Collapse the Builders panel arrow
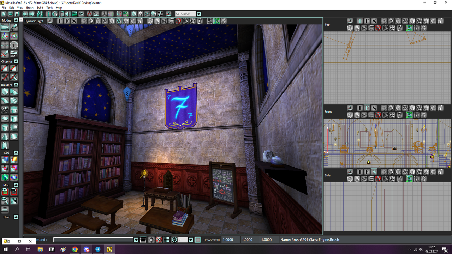The width and height of the screenshot is (452, 254). coord(16,85)
